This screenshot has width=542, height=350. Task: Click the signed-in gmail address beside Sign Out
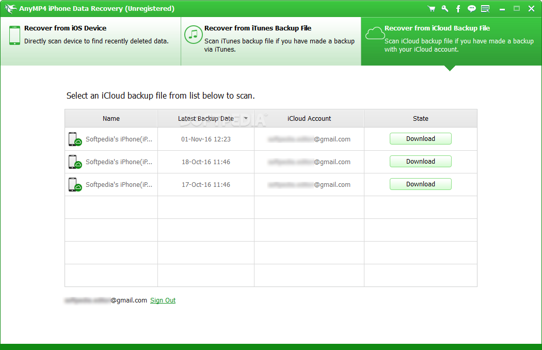pos(106,300)
